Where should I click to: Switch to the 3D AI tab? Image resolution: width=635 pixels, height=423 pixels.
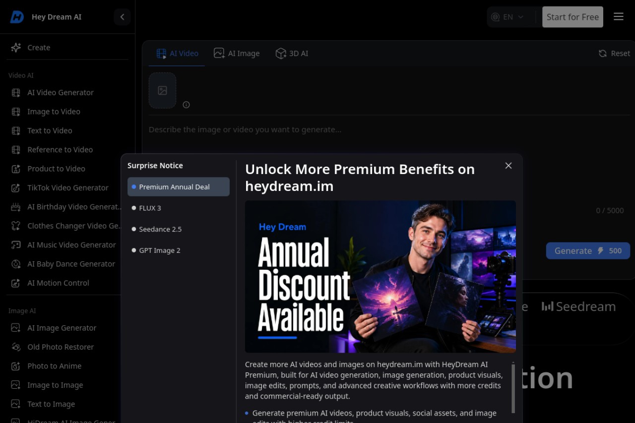292,54
